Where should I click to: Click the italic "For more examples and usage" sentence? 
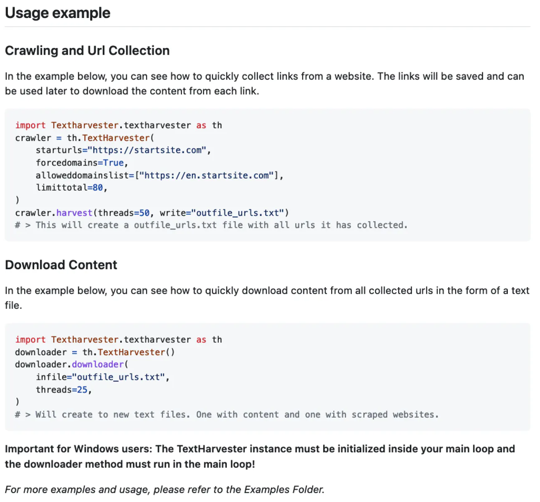point(165,489)
